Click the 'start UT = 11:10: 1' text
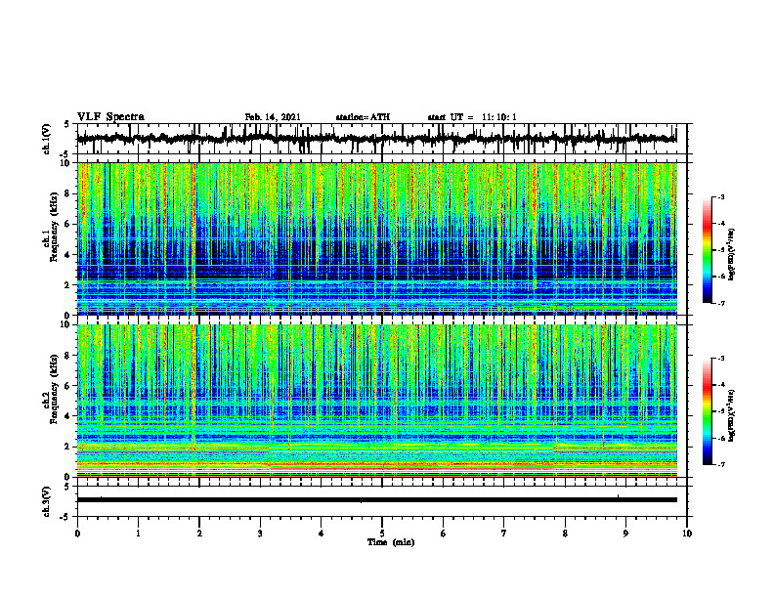The width and height of the screenshot is (774, 598). pos(472,117)
